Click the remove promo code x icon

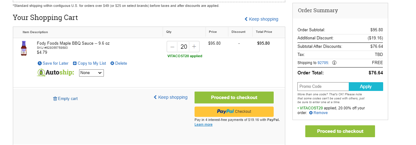point(311,113)
